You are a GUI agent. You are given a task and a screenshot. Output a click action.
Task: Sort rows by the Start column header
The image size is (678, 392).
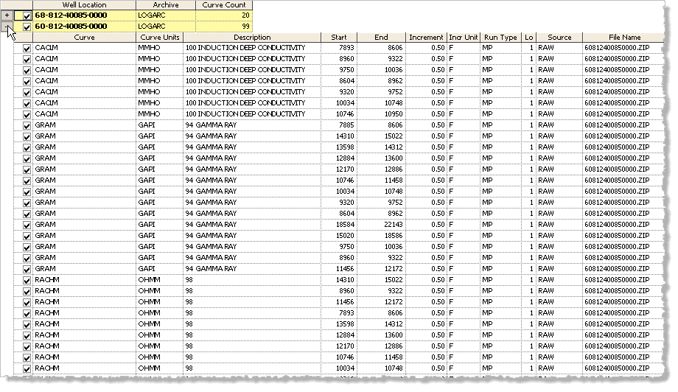click(x=339, y=38)
